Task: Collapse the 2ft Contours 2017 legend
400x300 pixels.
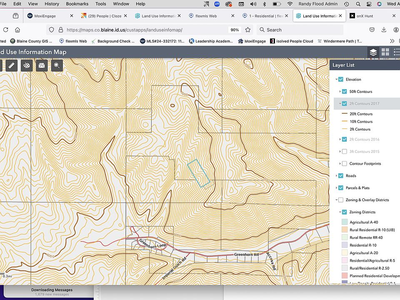Action: (x=340, y=104)
